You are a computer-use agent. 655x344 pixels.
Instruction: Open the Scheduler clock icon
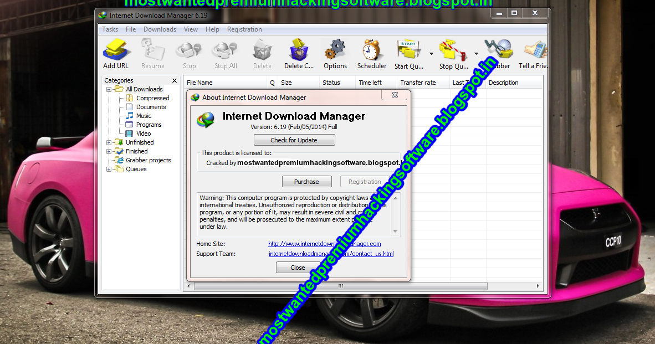pyautogui.click(x=371, y=50)
